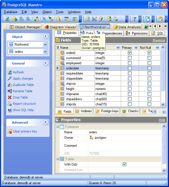Switch to the Data Analysis tab

click(x=127, y=27)
